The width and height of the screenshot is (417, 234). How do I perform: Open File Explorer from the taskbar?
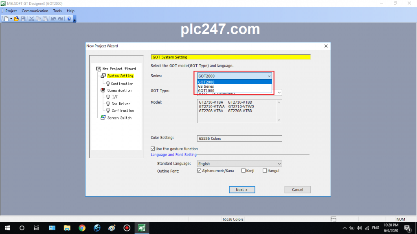point(67,228)
